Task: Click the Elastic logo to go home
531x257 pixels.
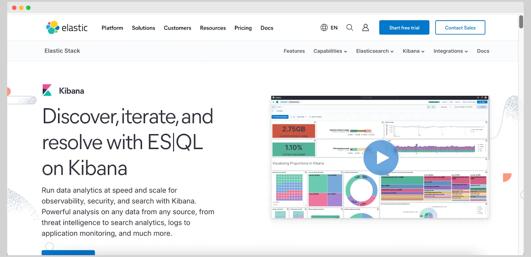Action: [x=67, y=28]
